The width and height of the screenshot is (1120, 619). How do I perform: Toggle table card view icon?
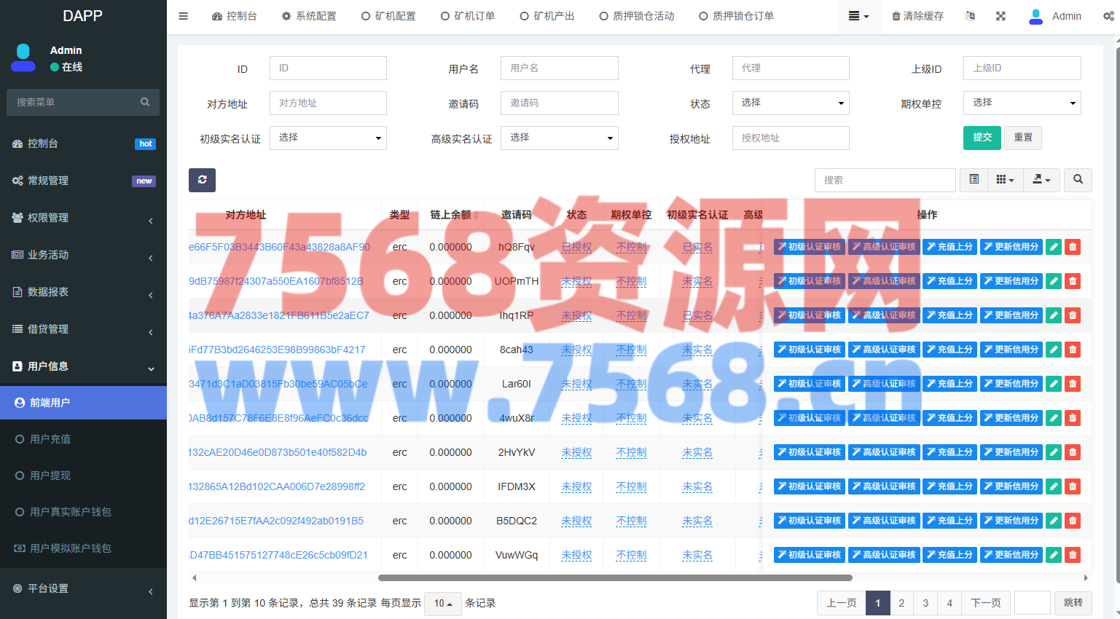[974, 179]
